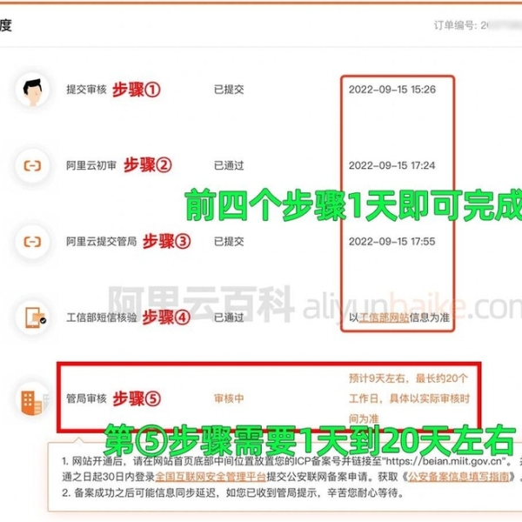The image size is (522, 522).
Task: Click the 已通过 status of 工信部短信核验
Action: point(229,318)
